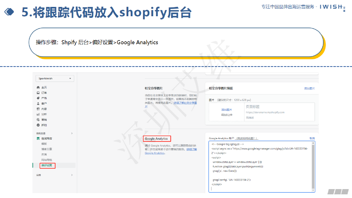Viewport: 352px width, 198px height.
Task: Click the 社交分享图片预览 card heading
Action: [221, 88]
